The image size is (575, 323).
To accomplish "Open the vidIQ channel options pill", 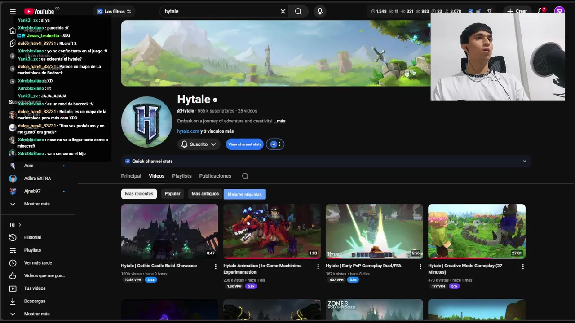I will coord(275,144).
